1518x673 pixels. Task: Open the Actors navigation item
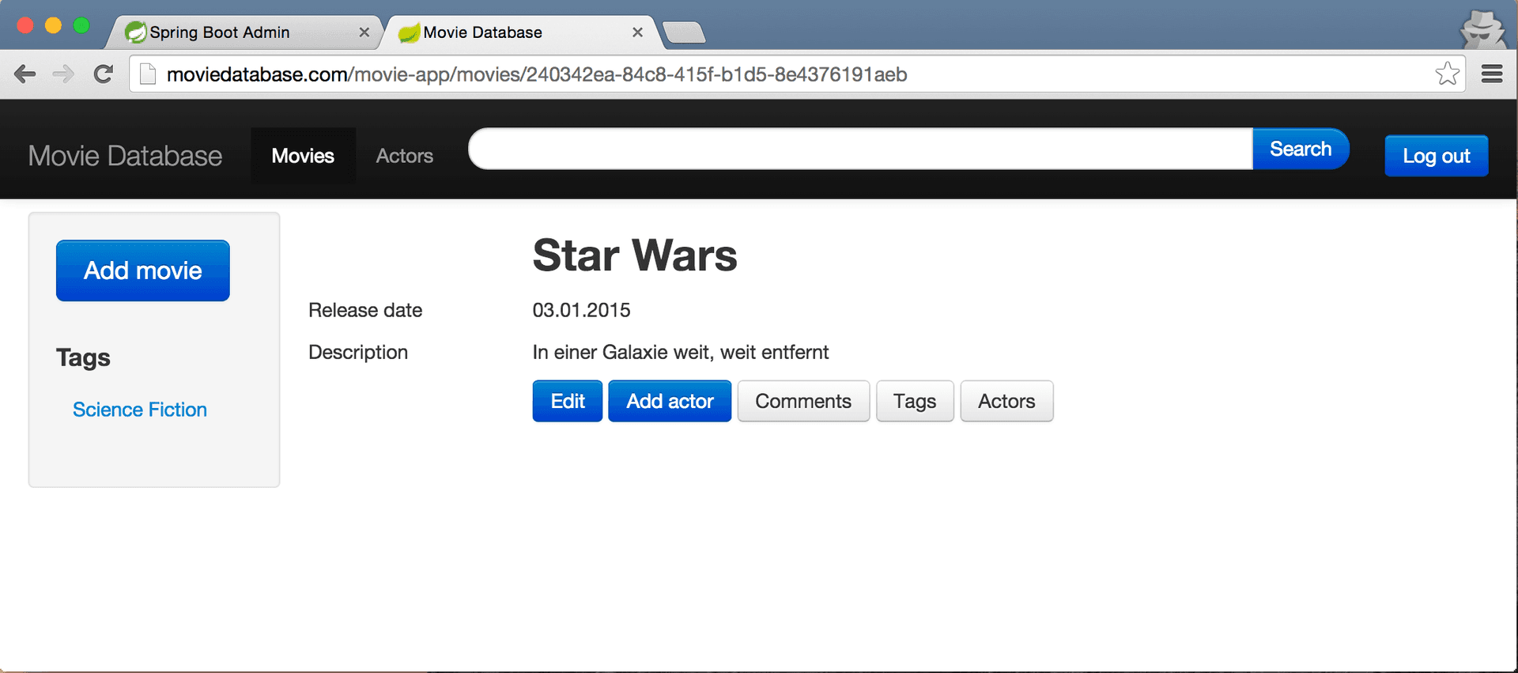tap(404, 156)
